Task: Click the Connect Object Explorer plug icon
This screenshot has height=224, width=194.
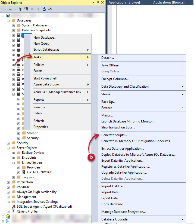Action: pyautogui.click(x=20, y=9)
